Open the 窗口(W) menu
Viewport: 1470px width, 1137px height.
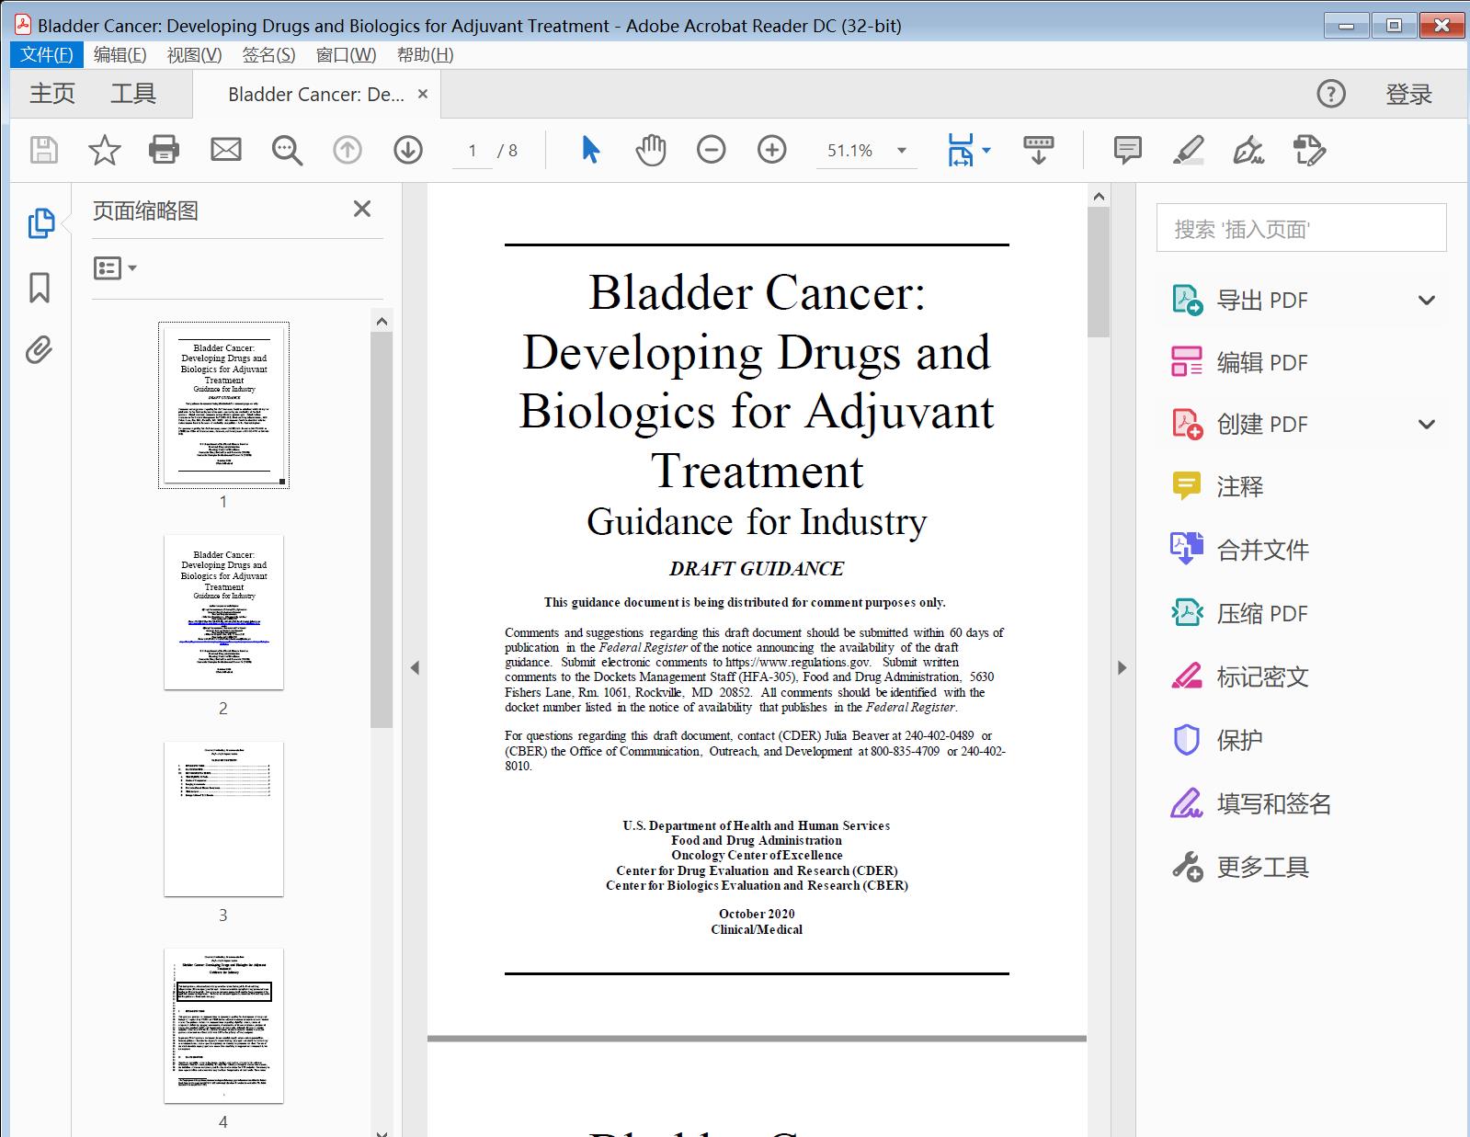point(346,54)
